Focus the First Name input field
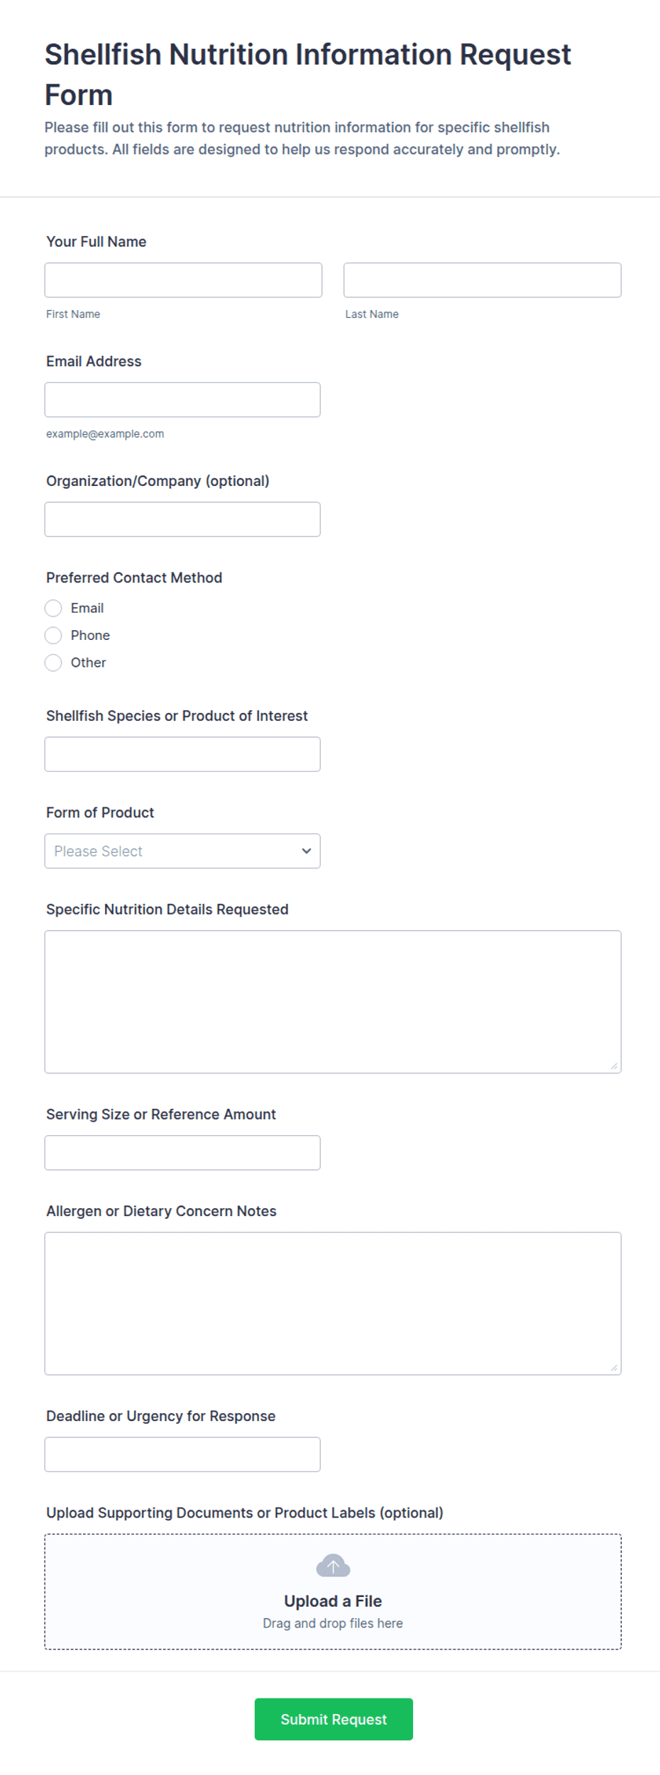The width and height of the screenshot is (660, 1775). tap(183, 280)
